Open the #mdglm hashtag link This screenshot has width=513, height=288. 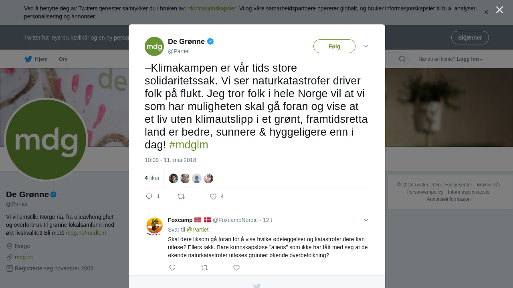click(x=189, y=145)
